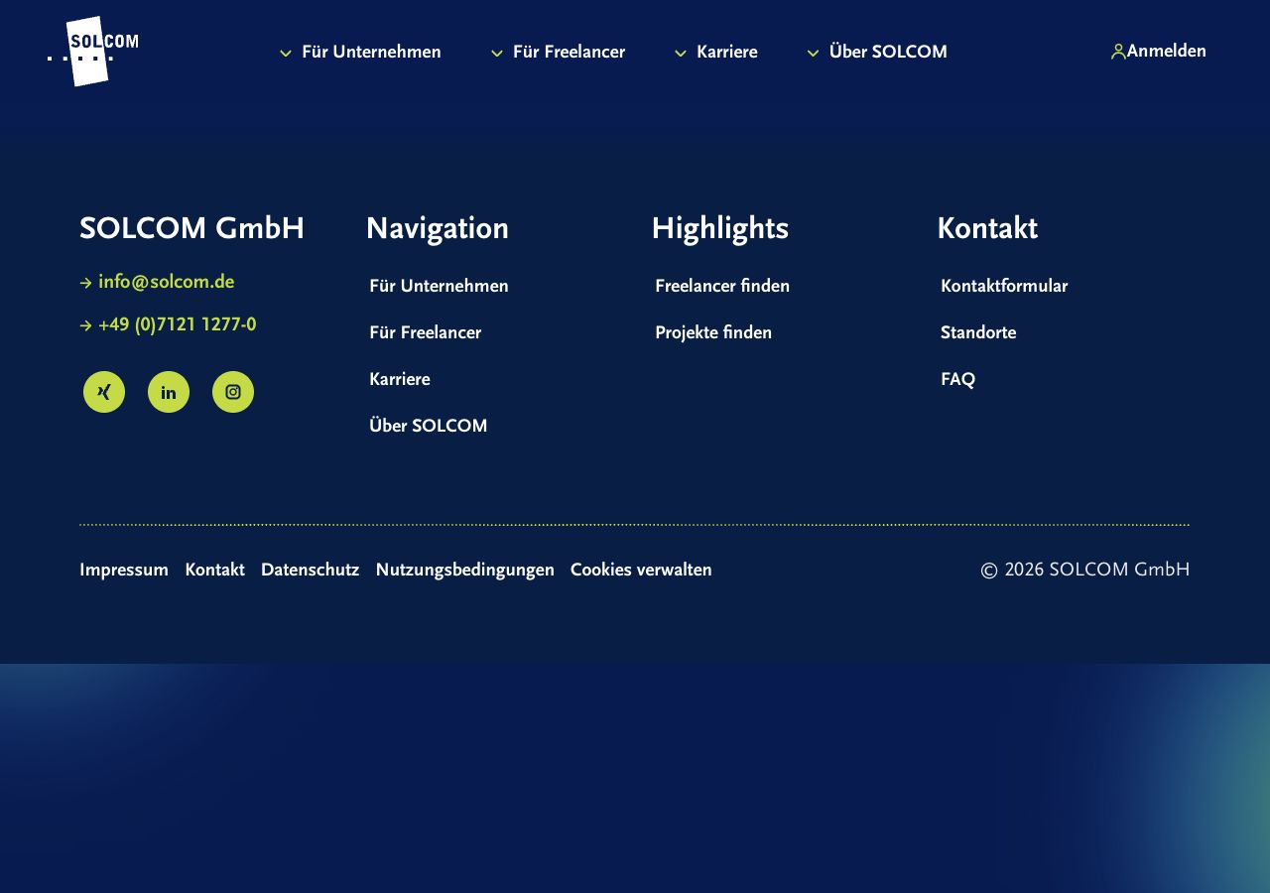Open the LinkedIn social profile icon
The height and width of the screenshot is (893, 1270).
tap(169, 392)
